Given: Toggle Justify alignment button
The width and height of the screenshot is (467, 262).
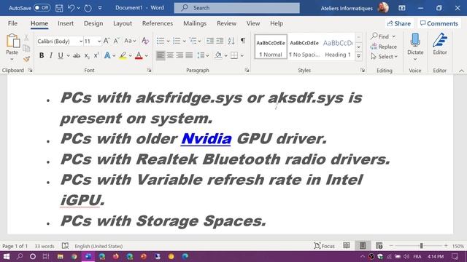Looking at the screenshot, I should coord(189,55).
